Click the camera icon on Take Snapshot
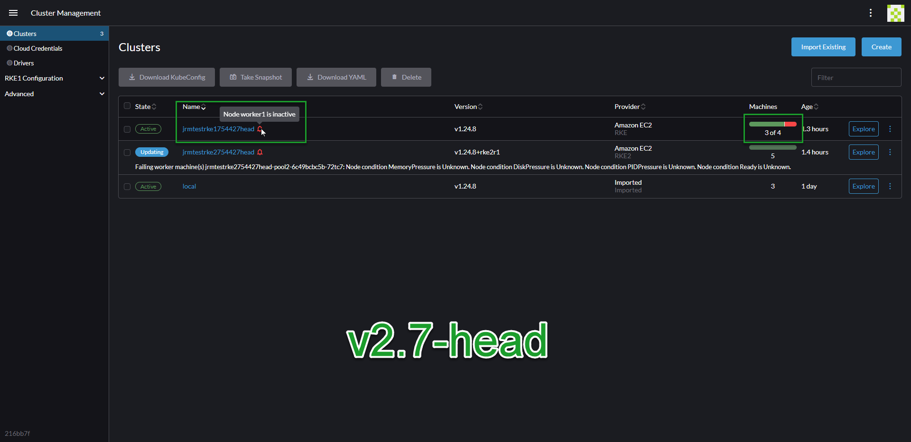This screenshot has height=442, width=911. click(x=233, y=77)
